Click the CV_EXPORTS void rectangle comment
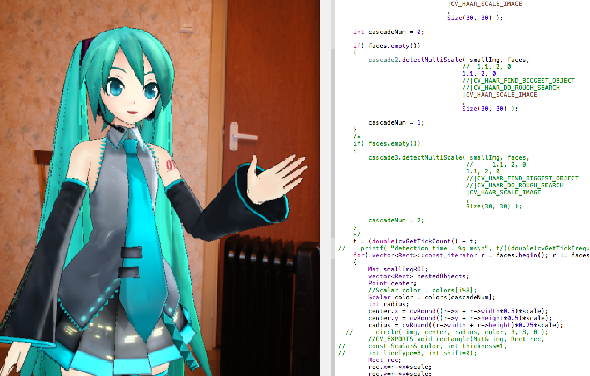This screenshot has height=376, width=590. coord(456,339)
